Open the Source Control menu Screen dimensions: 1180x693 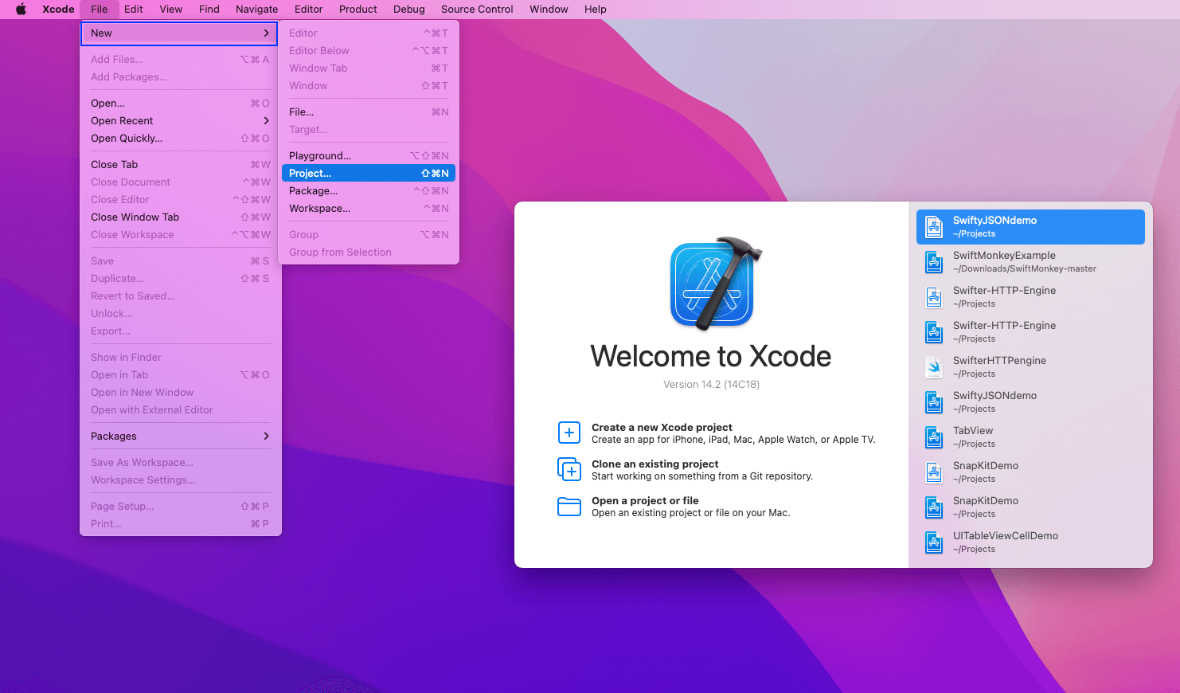pyautogui.click(x=476, y=9)
